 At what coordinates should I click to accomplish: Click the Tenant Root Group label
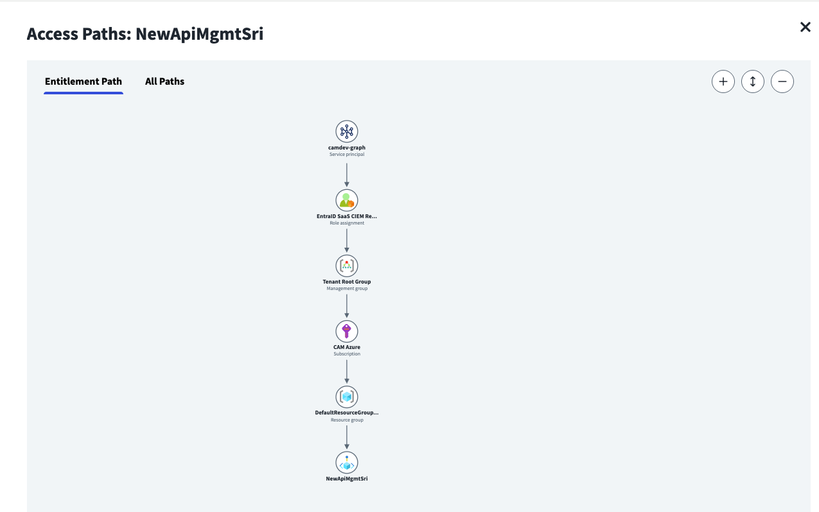(347, 282)
